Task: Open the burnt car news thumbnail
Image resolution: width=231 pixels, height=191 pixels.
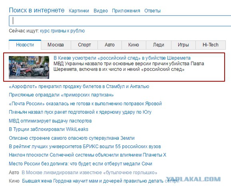Action: (29, 67)
